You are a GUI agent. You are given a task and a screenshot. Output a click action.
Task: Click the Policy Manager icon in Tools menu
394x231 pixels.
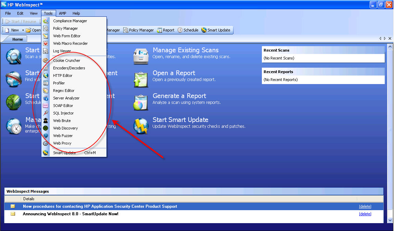pos(46,29)
